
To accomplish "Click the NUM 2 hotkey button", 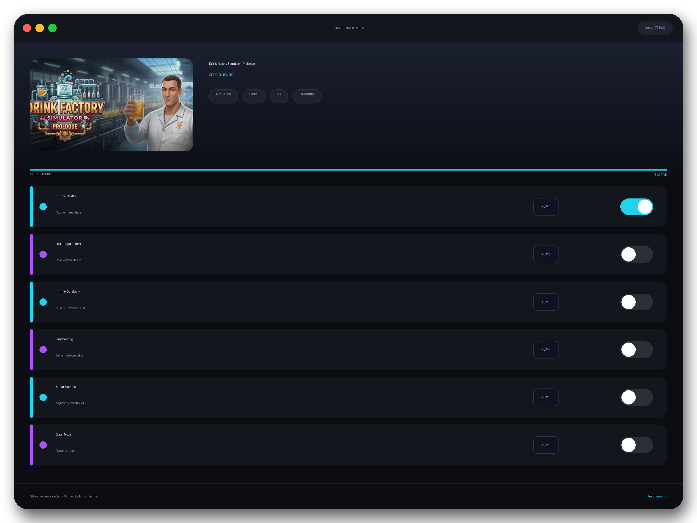I will coord(546,254).
